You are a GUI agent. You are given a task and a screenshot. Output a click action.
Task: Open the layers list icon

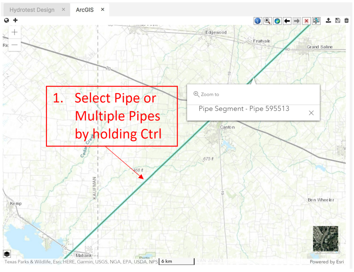(x=7, y=254)
